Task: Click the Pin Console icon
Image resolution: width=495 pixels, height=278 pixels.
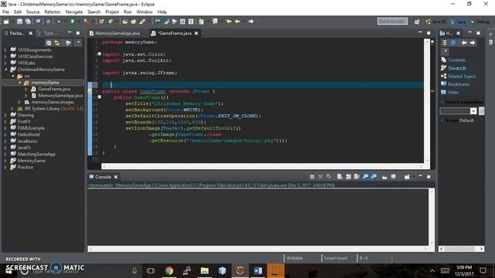Action: pyautogui.click(x=384, y=177)
